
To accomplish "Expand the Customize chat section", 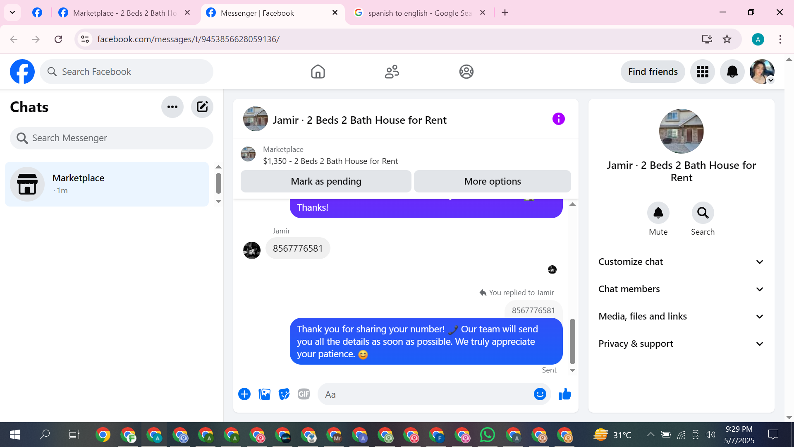I will [681, 262].
